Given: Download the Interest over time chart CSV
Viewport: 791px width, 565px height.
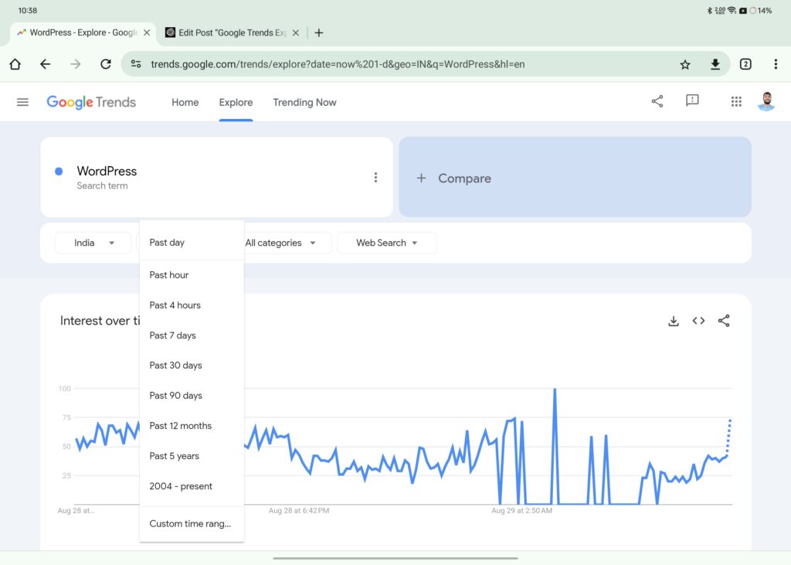Looking at the screenshot, I should coord(674,321).
